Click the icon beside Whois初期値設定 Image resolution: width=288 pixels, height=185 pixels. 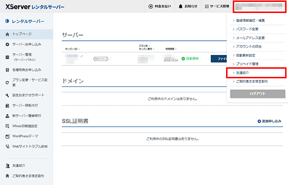point(7,126)
